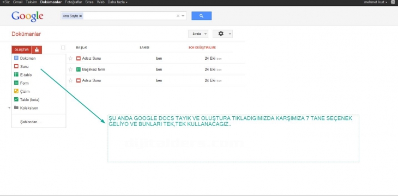Open the first Adsız Sunu document title
This screenshot has height=196, width=398.
[x=92, y=59]
